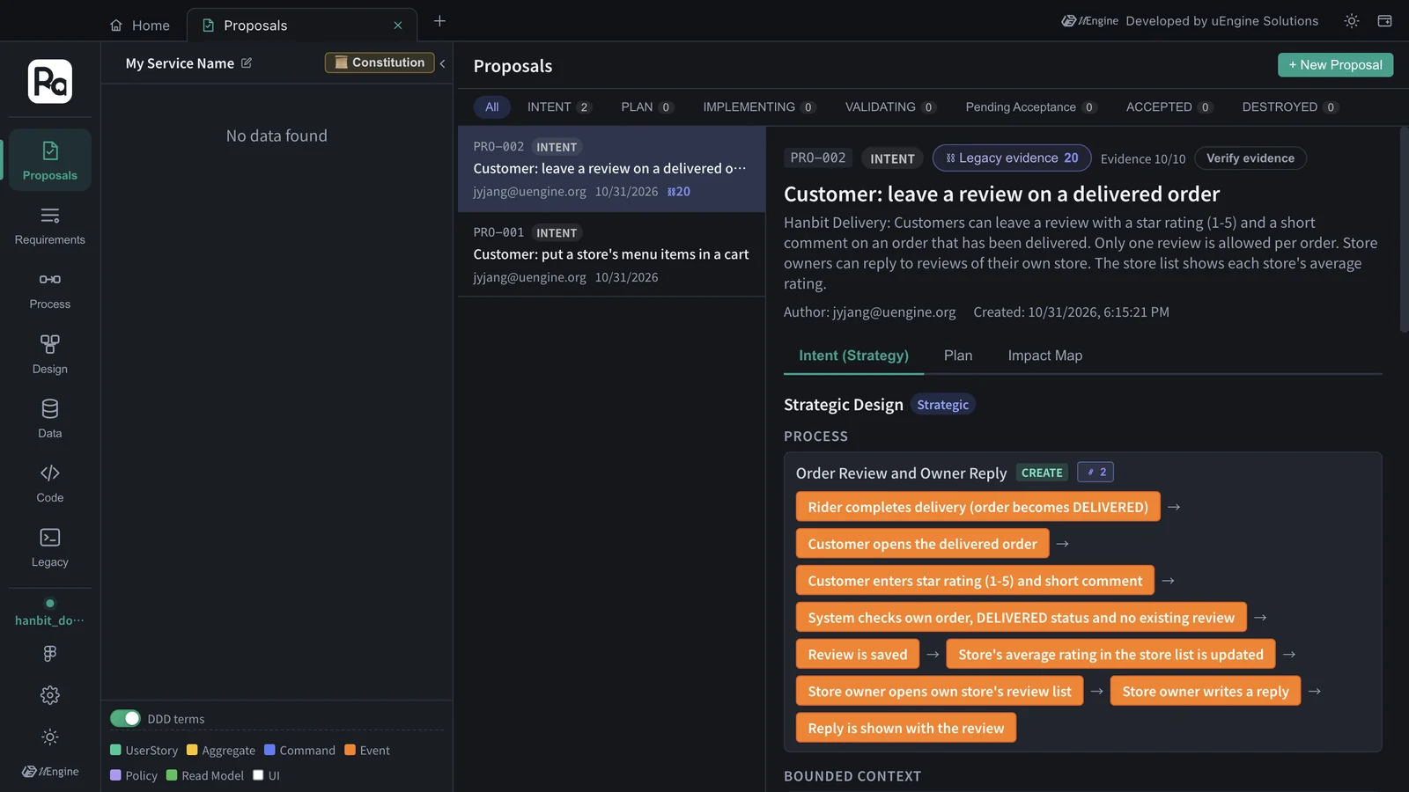Click Verify evidence button
This screenshot has height=792, width=1409.
(1250, 158)
